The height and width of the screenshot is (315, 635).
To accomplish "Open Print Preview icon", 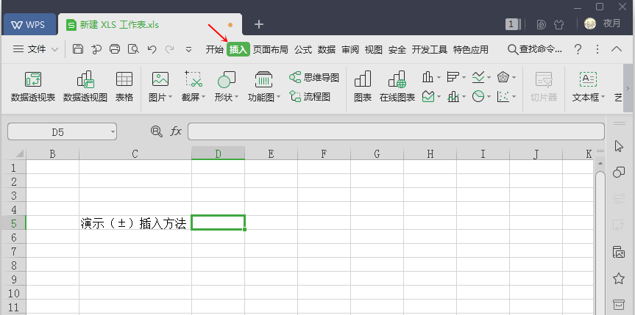I will coord(133,49).
